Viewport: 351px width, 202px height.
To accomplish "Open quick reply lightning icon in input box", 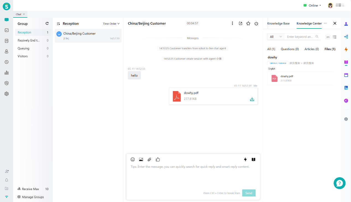I will tap(245, 159).
